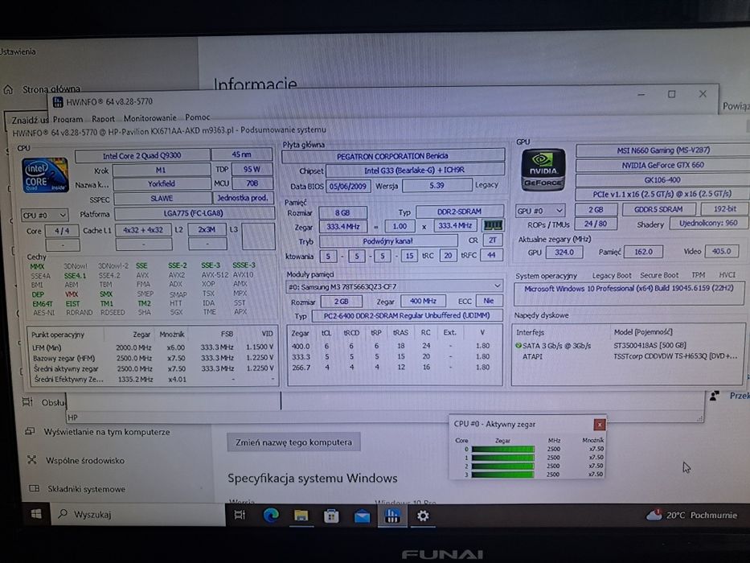Screen dimensions: 750x563
Task: Click the 8 GB memory size field
Action: tap(343, 212)
